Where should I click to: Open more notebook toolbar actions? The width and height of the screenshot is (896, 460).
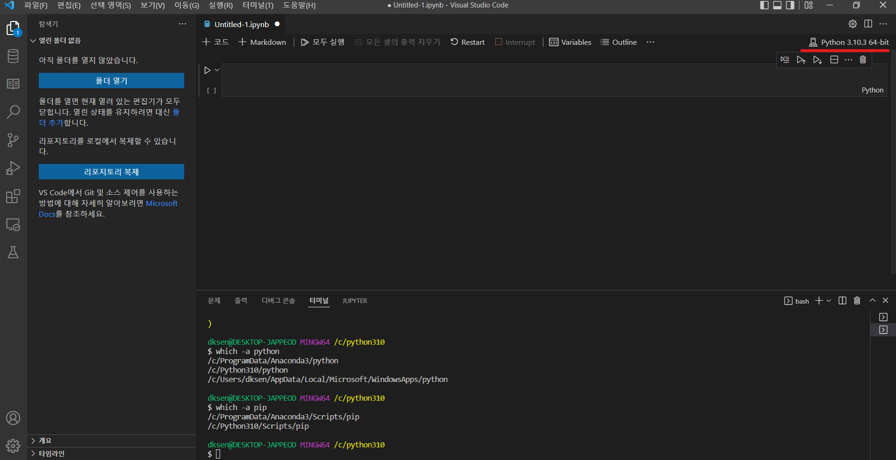point(650,42)
